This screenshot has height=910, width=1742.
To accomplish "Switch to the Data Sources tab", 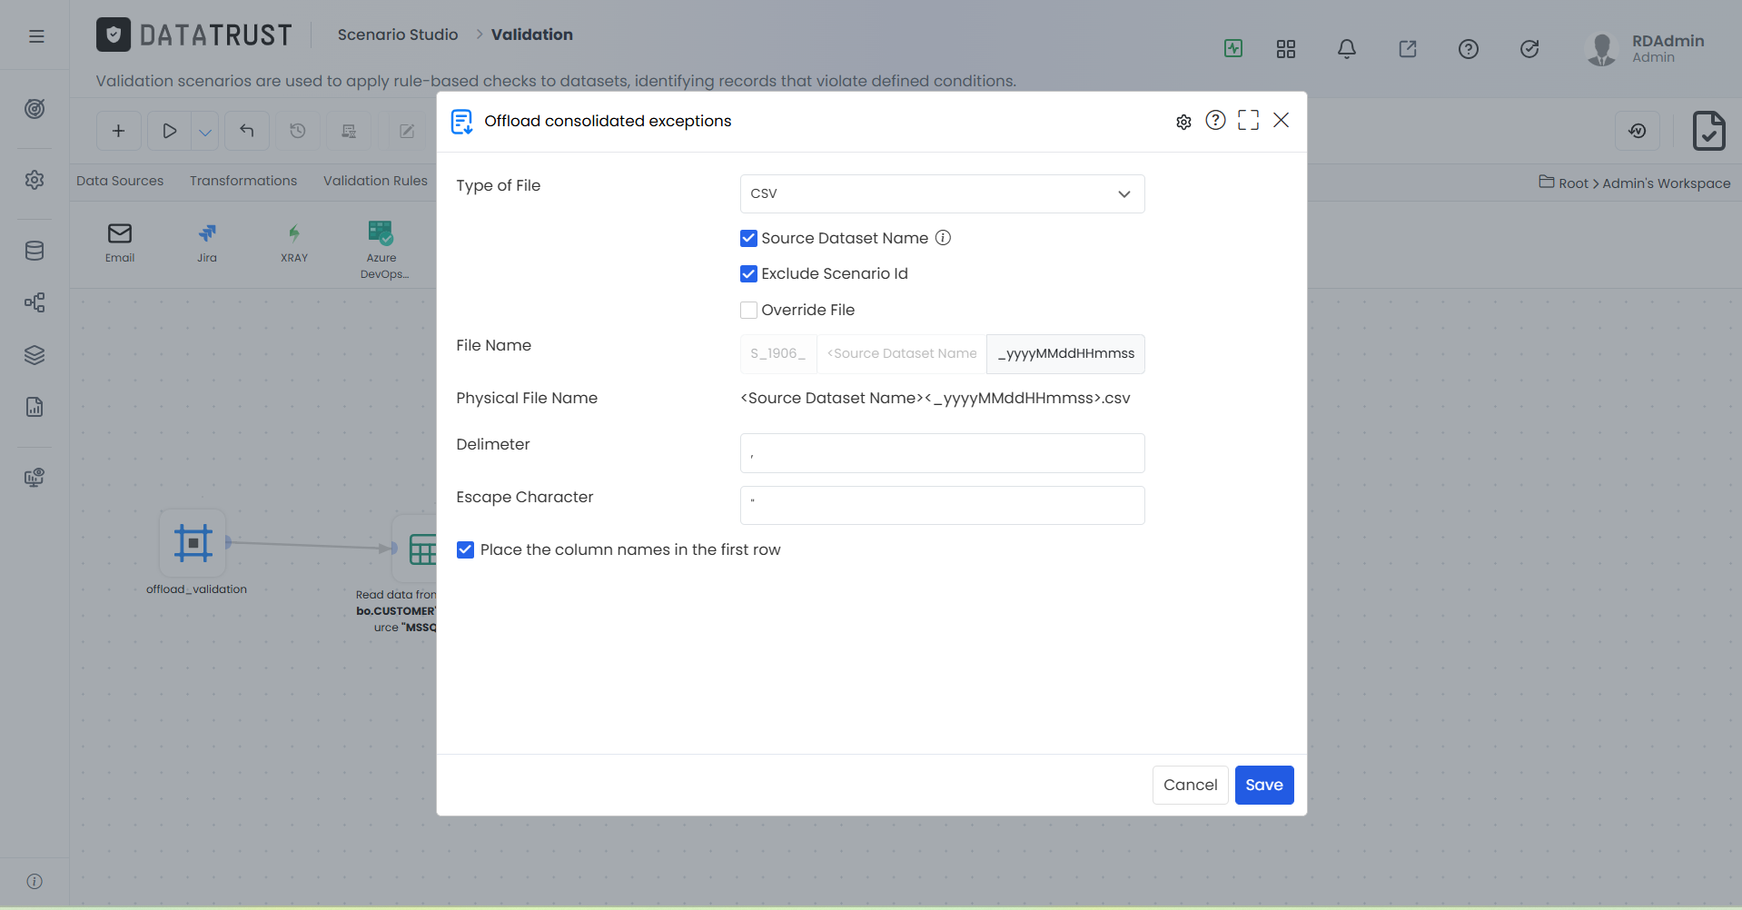I will coord(120,181).
